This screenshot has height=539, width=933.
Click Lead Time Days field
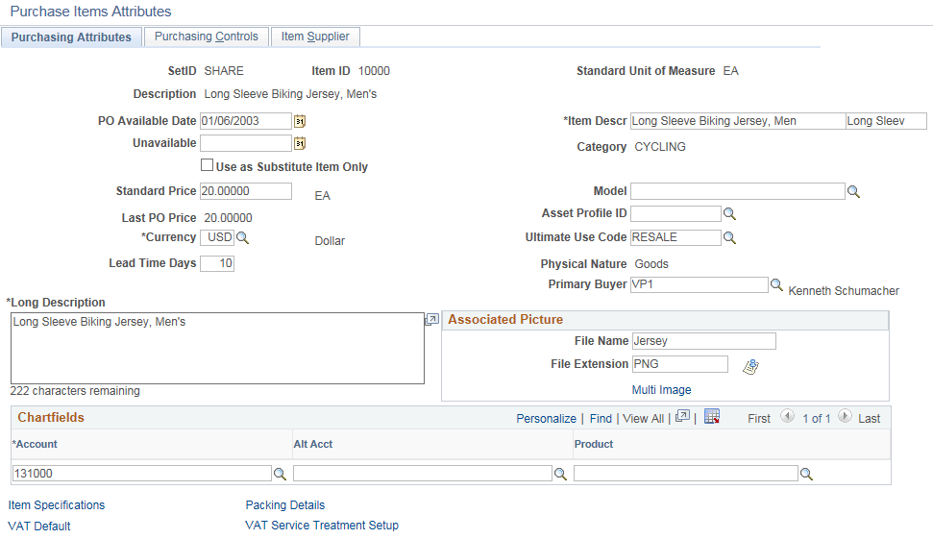(217, 263)
